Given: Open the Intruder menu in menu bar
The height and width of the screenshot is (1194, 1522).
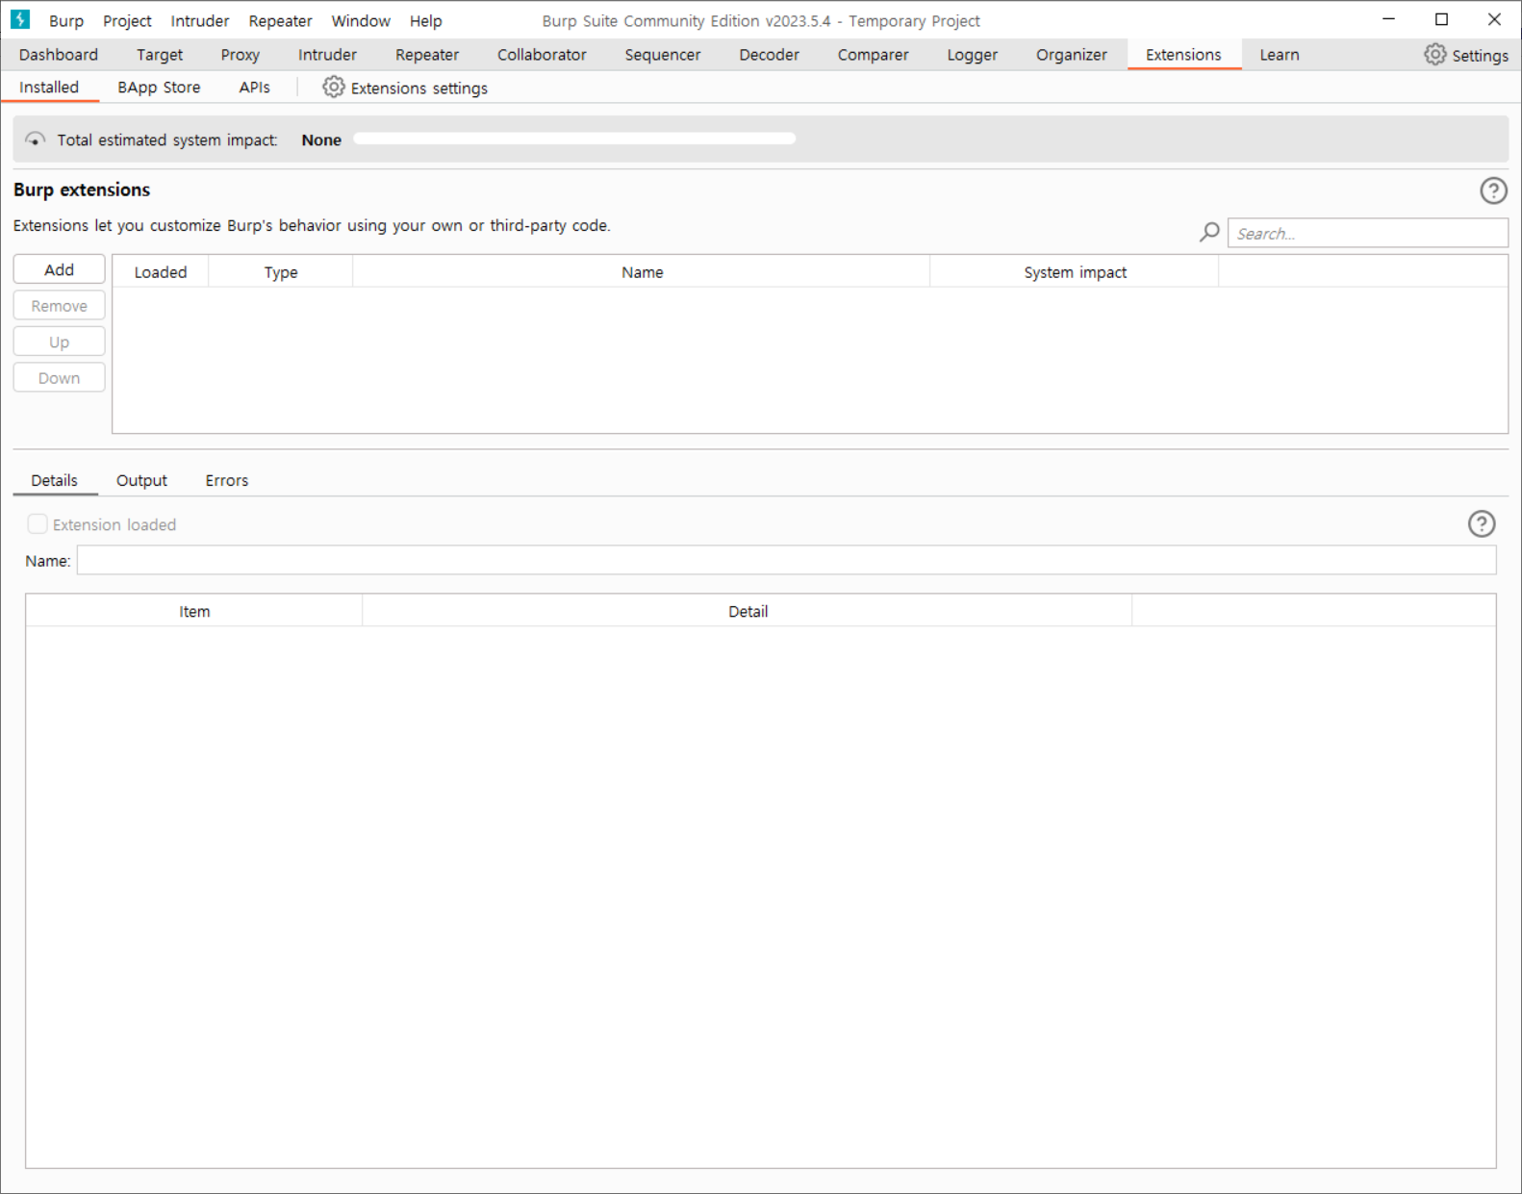Looking at the screenshot, I should point(200,20).
